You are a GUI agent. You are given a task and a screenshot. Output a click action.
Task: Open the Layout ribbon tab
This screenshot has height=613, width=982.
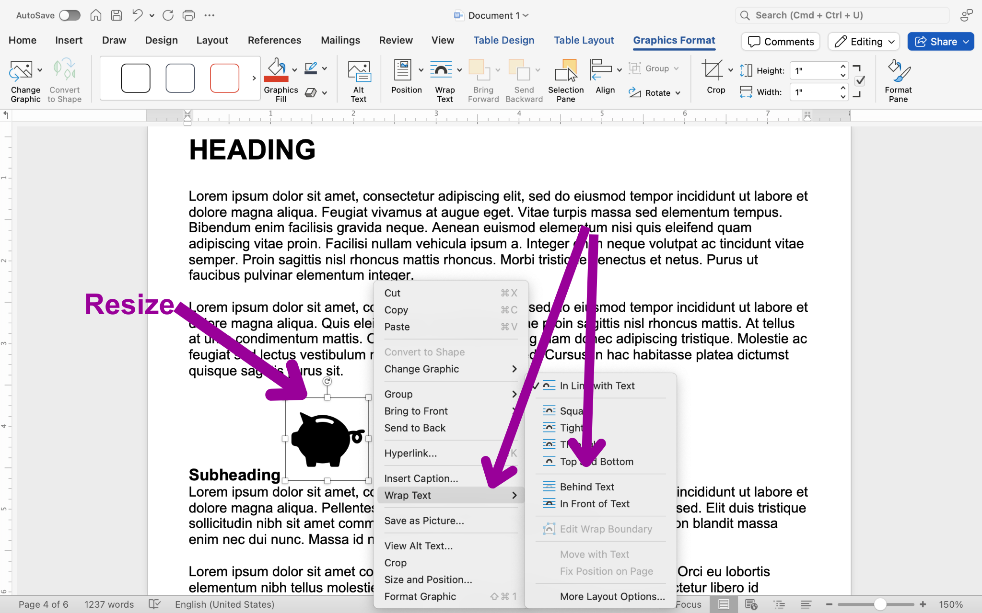(x=212, y=40)
